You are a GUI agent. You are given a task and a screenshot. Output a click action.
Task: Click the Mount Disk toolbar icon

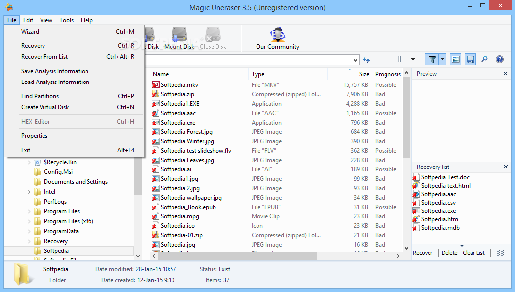[179, 35]
